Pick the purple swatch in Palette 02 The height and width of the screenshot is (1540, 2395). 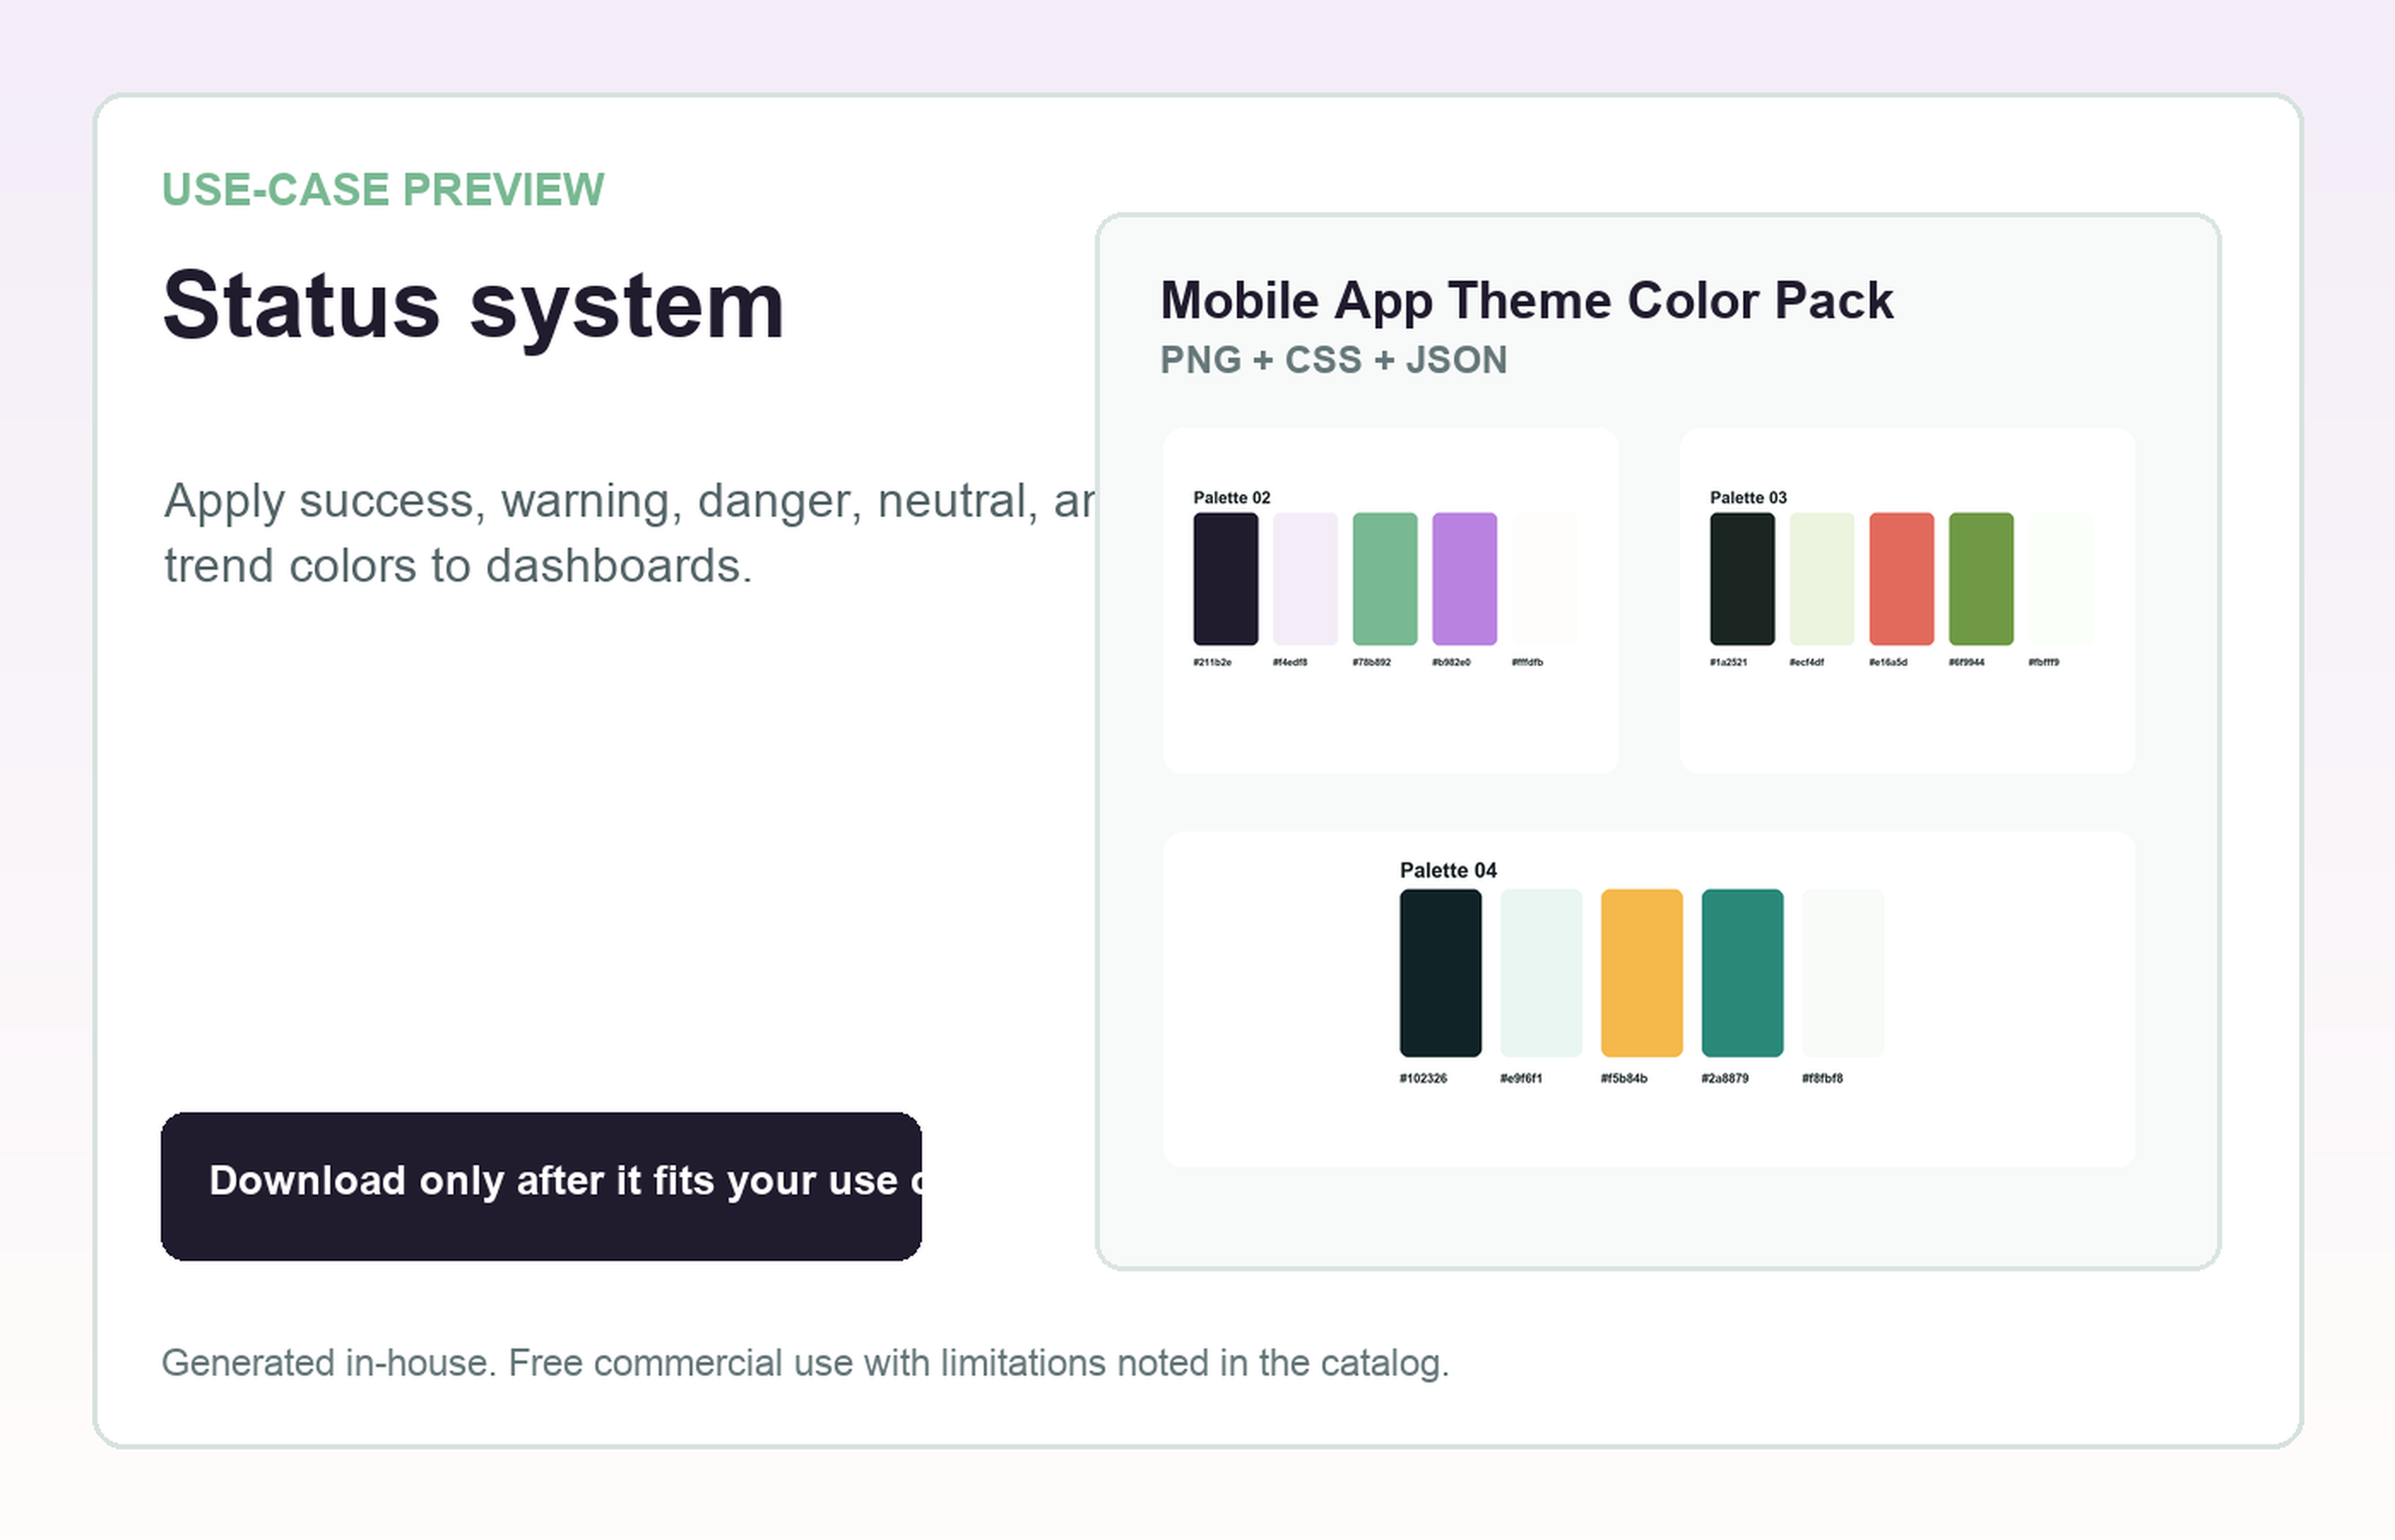click(1464, 579)
